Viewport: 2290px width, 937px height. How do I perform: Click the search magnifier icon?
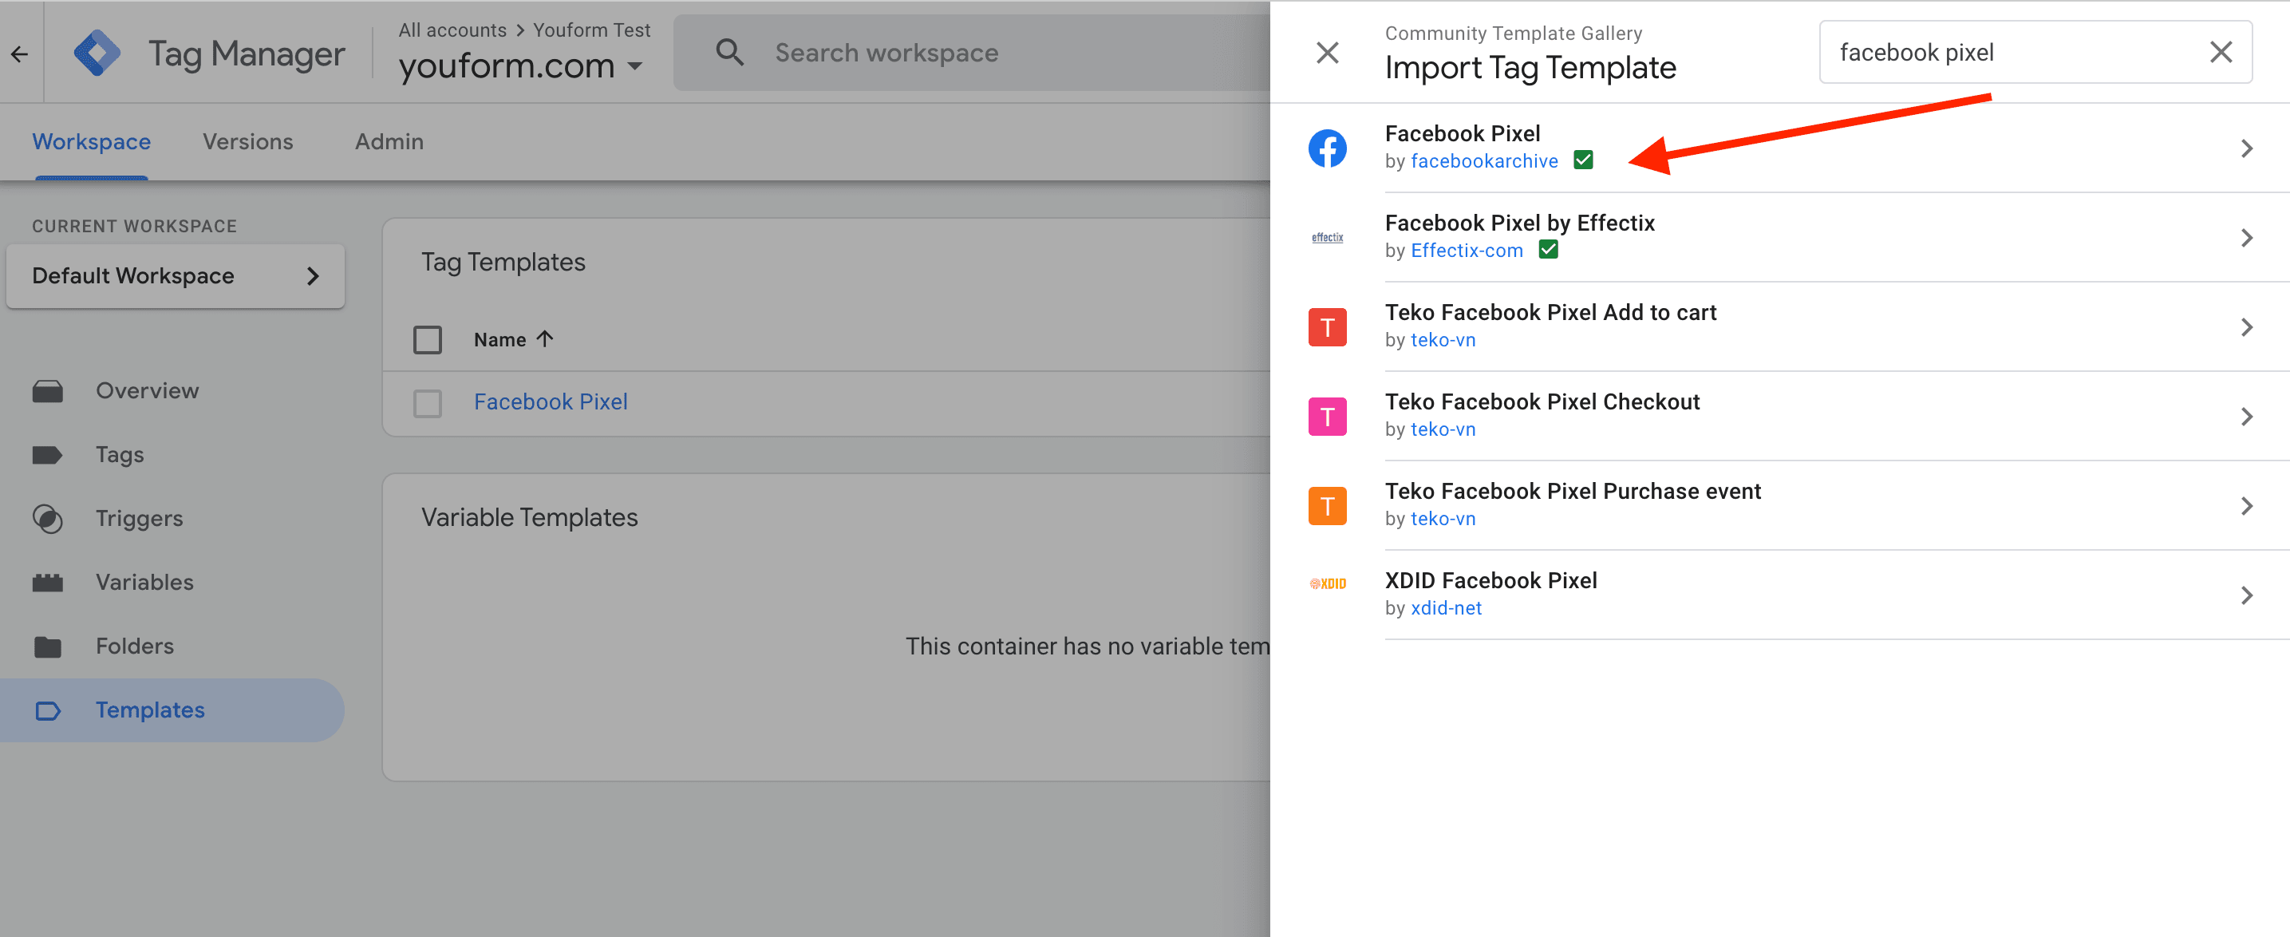click(x=730, y=53)
